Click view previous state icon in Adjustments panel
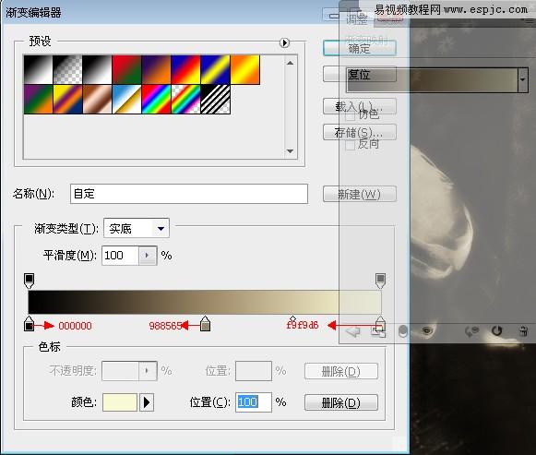536x455 pixels. click(x=471, y=331)
